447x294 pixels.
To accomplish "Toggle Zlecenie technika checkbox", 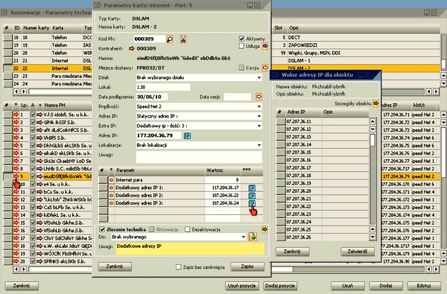I will pos(102,229).
